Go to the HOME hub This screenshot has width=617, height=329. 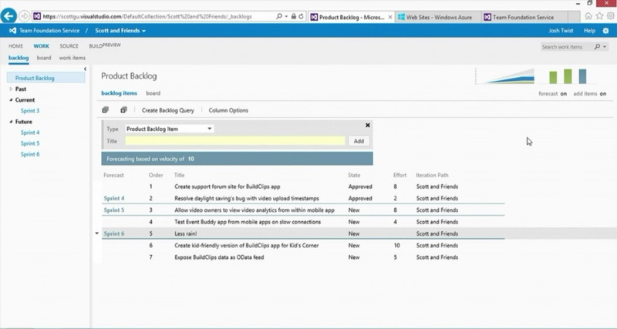click(x=15, y=46)
